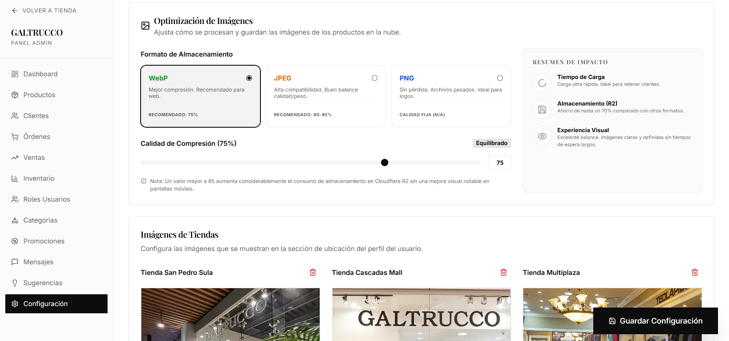Click the Equilibrado quality badge
The width and height of the screenshot is (729, 341).
tap(491, 143)
